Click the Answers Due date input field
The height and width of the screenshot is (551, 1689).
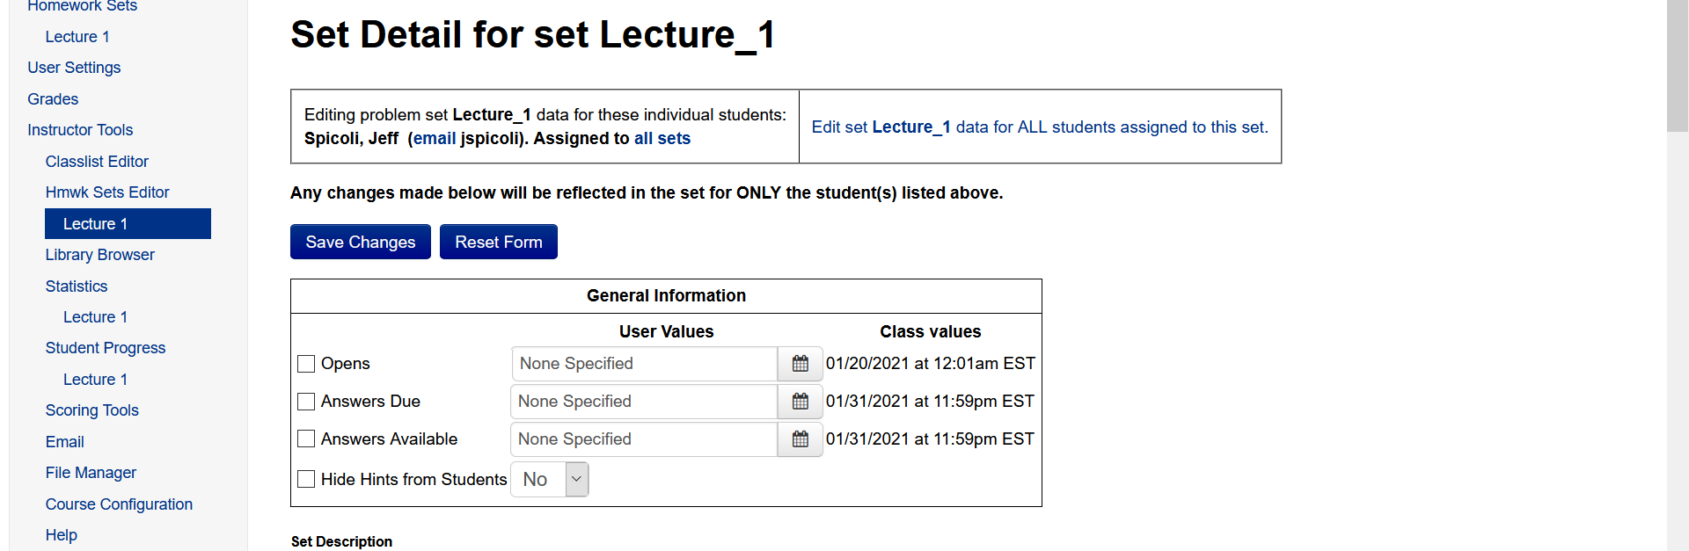pos(644,402)
